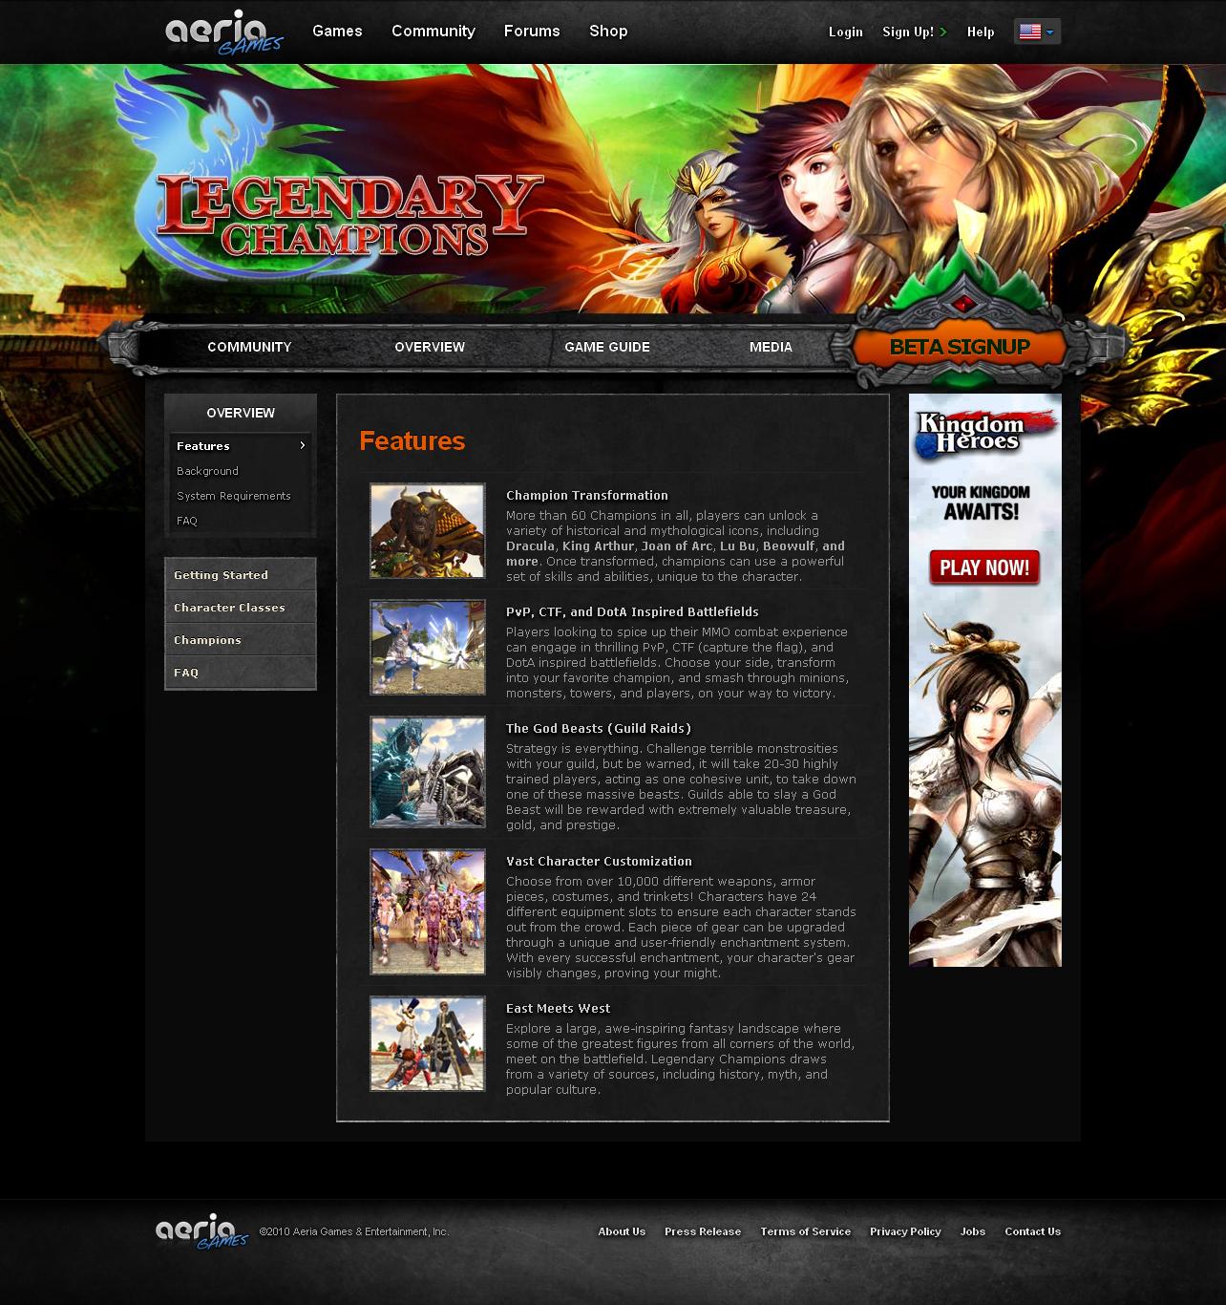Click the Aeria Games footer logo
Screen dimensions: 1226x1305
point(201,1230)
